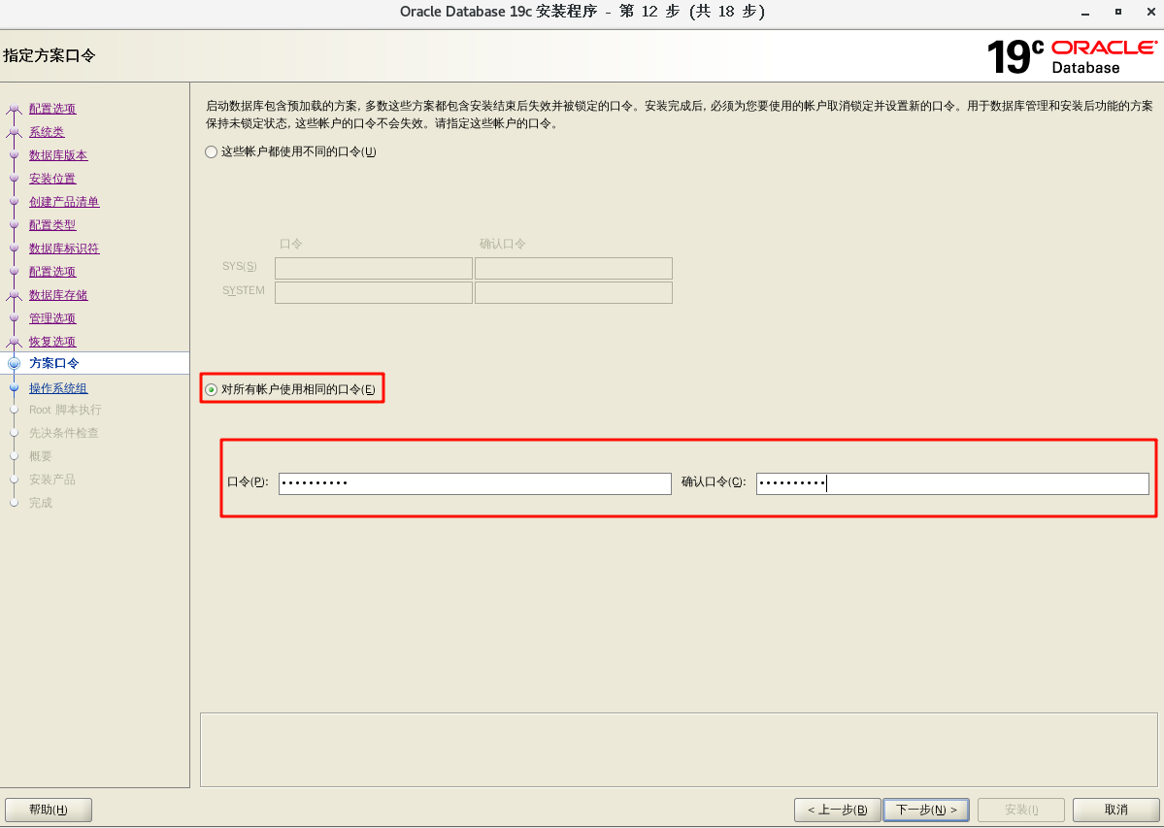Screen dimensions: 1164x828
Task: Minimize the installer window
Action: (1083, 12)
